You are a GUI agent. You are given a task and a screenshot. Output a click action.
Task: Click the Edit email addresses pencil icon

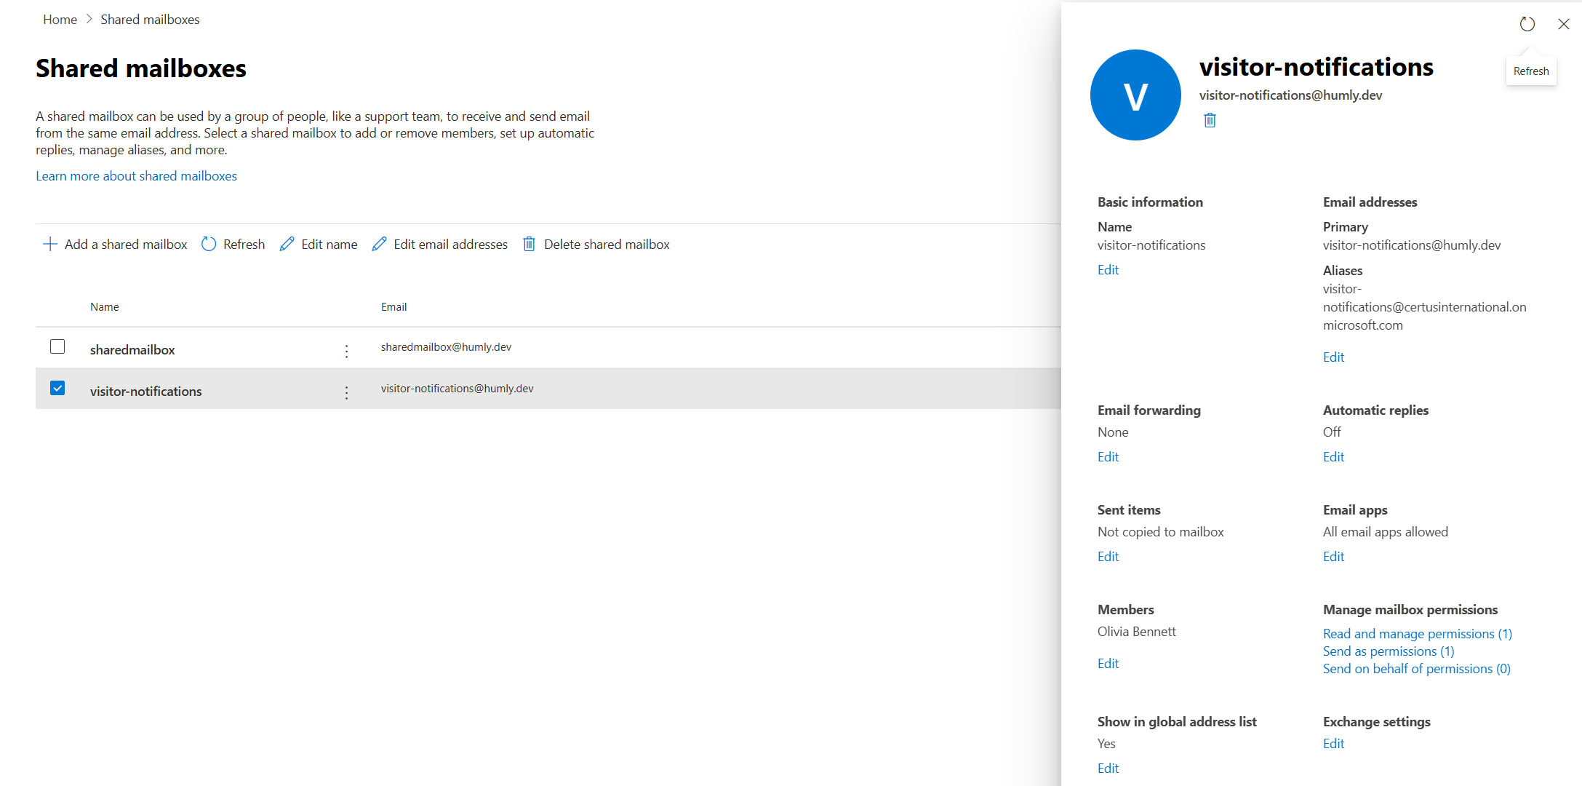tap(379, 245)
